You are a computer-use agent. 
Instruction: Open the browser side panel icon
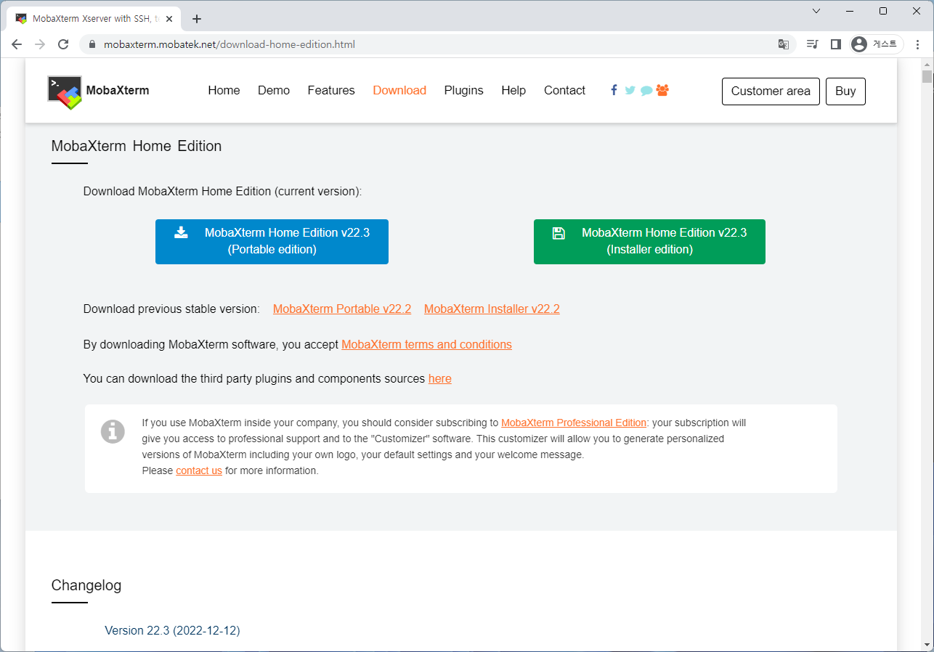point(835,44)
